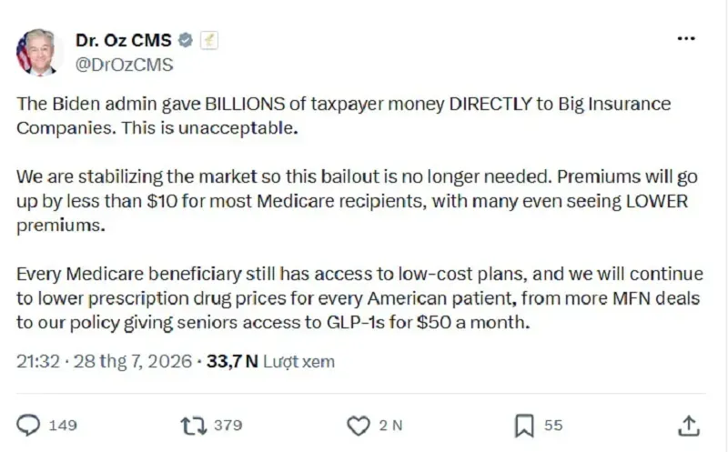The image size is (728, 452).
Task: Click the 2 N likes count
Action: pos(390,425)
